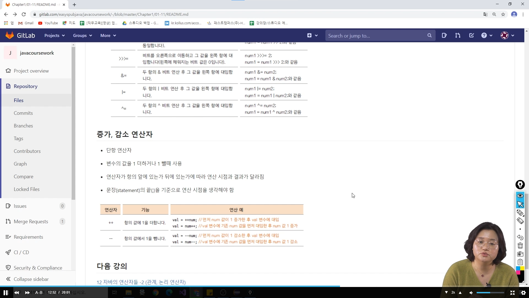
Task: Expand the user avatar dropdown
Action: click(x=507, y=35)
